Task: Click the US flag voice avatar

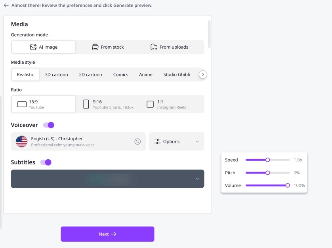Action: pyautogui.click(x=21, y=141)
